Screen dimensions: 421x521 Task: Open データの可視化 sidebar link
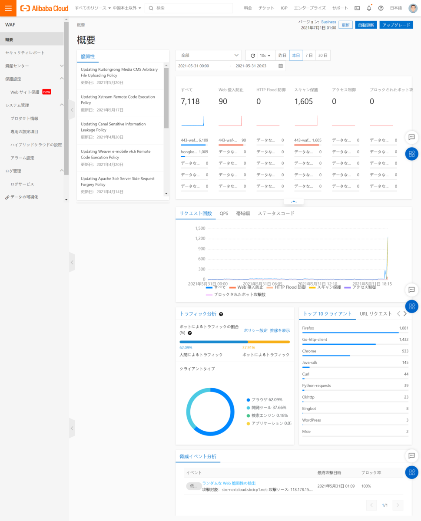coord(24,197)
